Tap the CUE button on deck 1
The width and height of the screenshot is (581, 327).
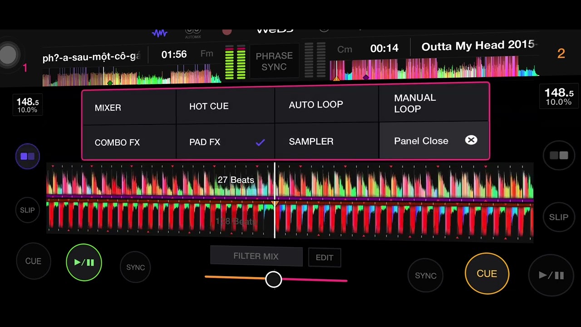[x=33, y=261]
